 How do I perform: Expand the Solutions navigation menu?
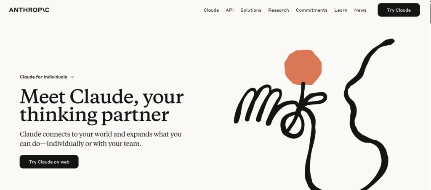coord(251,10)
